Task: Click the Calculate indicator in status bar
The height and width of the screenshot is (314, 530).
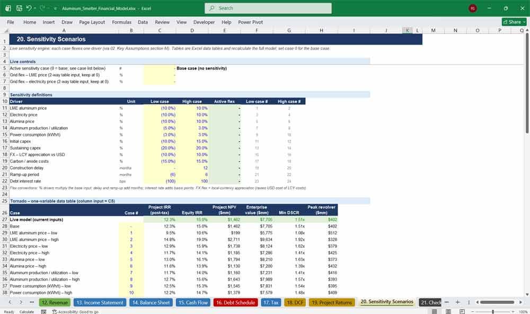Action: click(26, 312)
